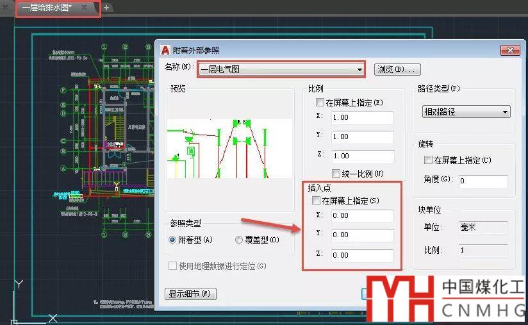
Task: Enable 在屏幕上指定 under 旋转 section
Action: (429, 160)
